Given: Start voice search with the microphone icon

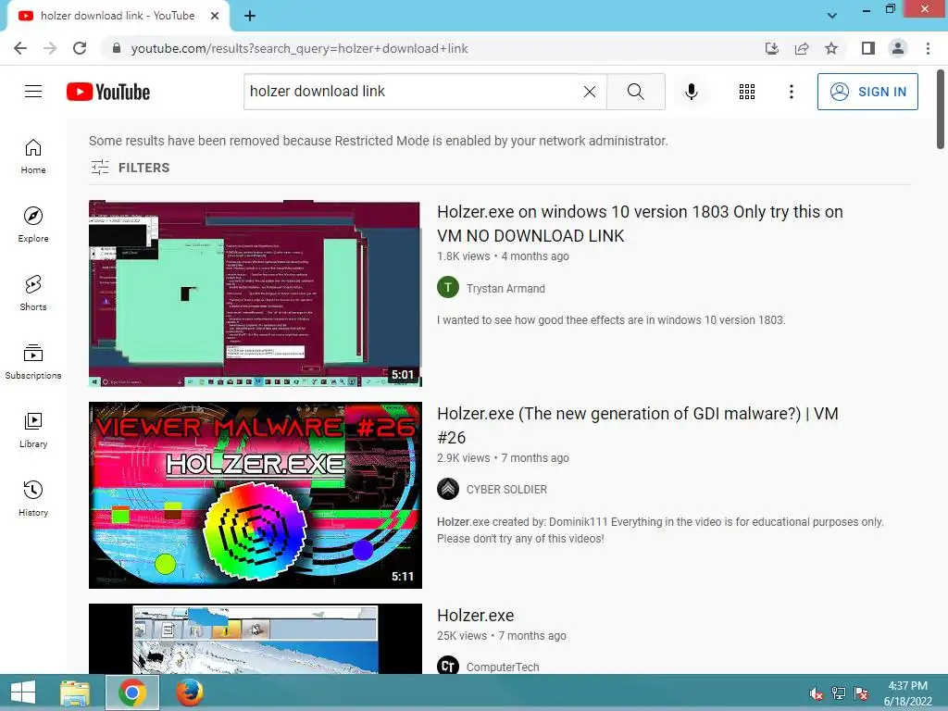Looking at the screenshot, I should point(691,92).
